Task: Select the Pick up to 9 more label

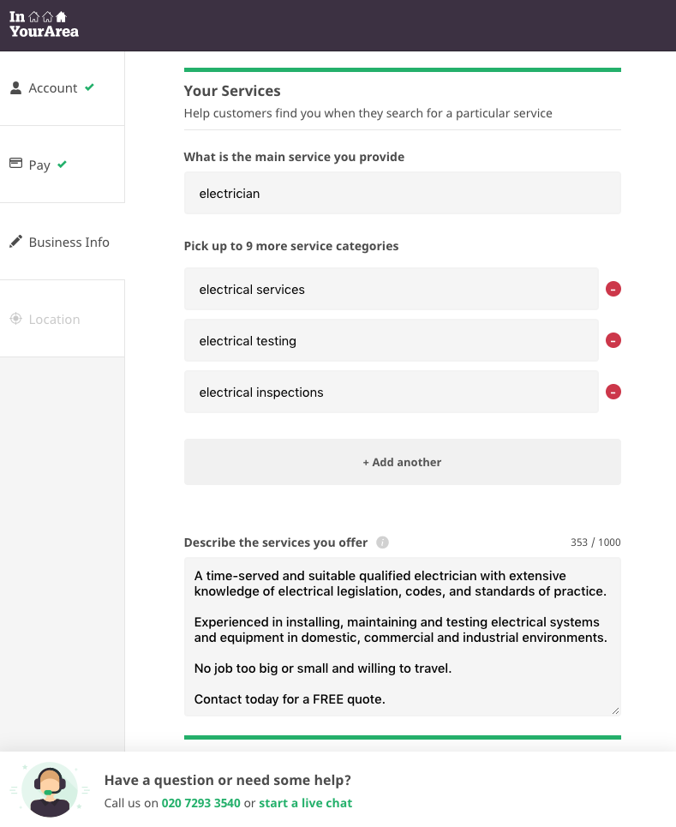Action: coord(291,246)
